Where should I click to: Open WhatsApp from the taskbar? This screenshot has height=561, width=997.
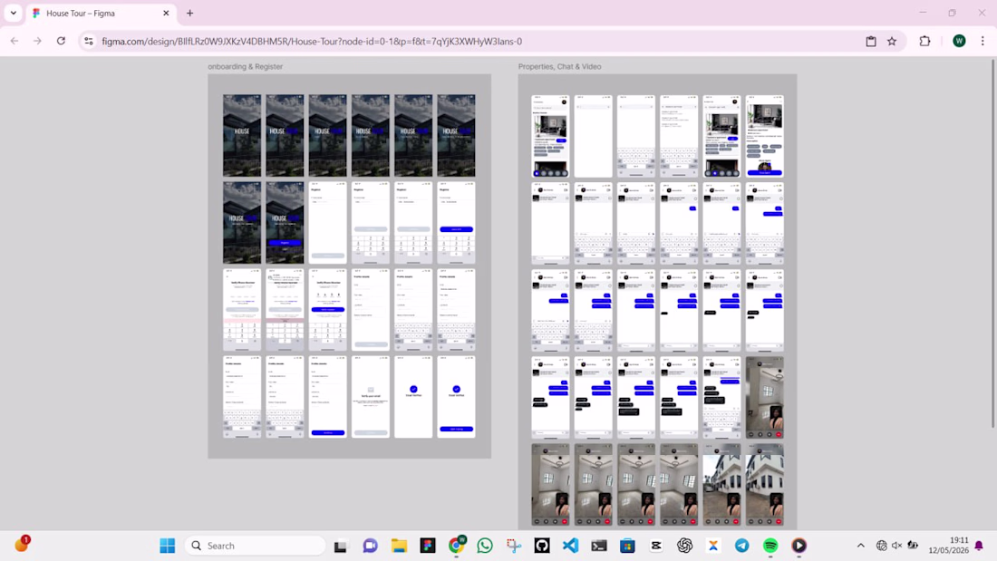[x=485, y=546]
